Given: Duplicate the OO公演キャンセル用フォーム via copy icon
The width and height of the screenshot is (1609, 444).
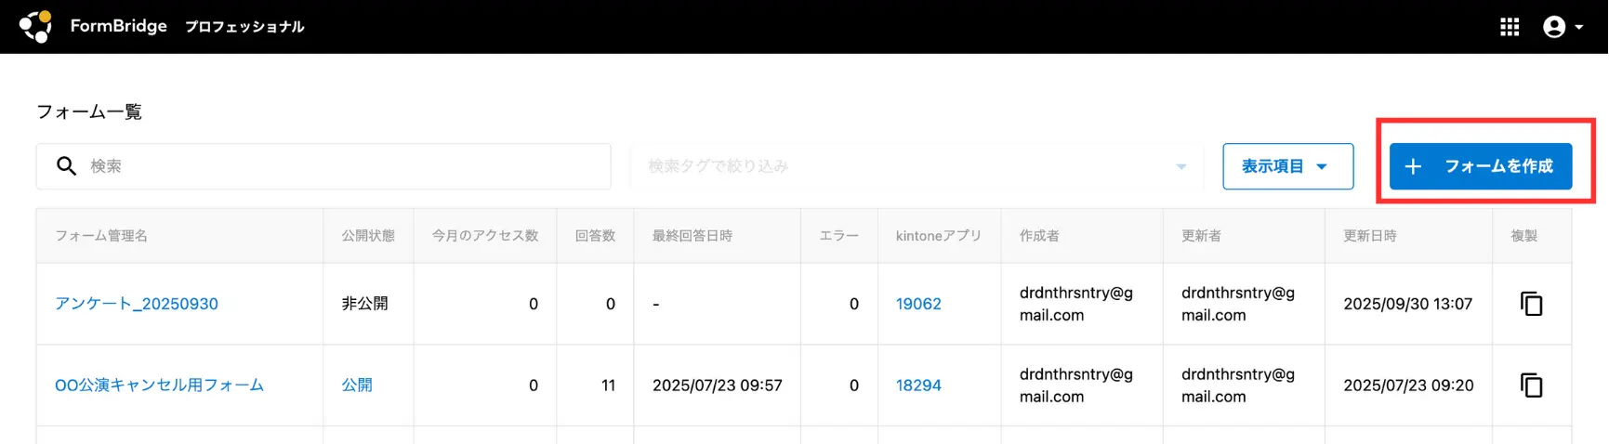Looking at the screenshot, I should pyautogui.click(x=1531, y=385).
